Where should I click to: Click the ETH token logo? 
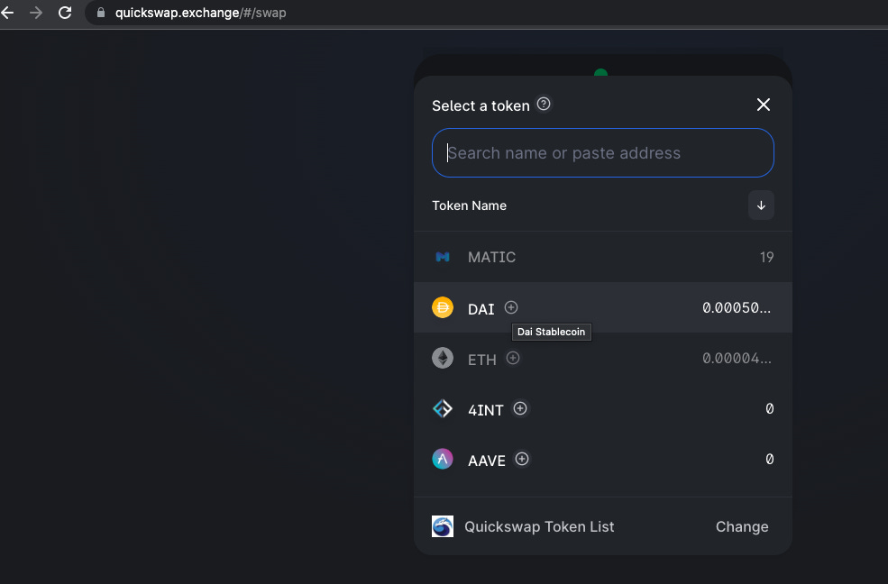coord(443,358)
